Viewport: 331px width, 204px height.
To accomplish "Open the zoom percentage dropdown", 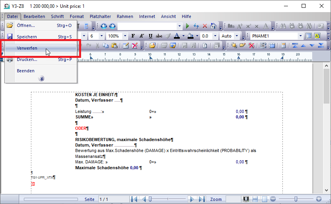I will click(125, 36).
